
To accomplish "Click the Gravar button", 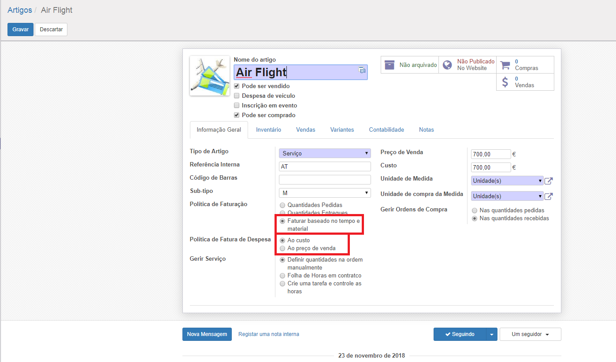I will click(x=20, y=30).
